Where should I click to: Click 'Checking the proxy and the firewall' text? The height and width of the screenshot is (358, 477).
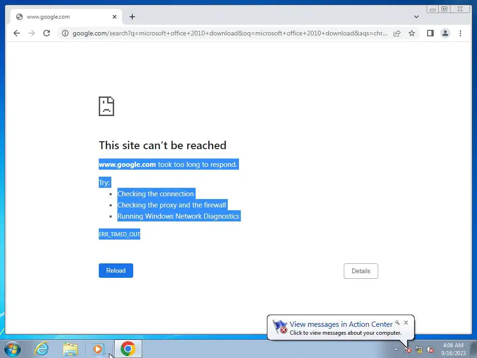click(x=171, y=205)
